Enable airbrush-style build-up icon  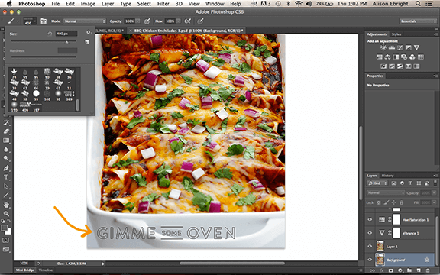click(188, 21)
